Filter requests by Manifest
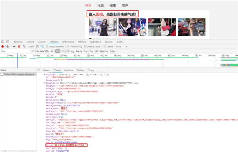Screen dimensions: 238x152 coord(104,51)
